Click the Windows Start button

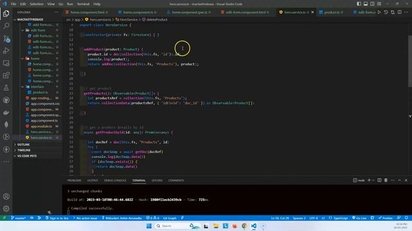point(149,226)
